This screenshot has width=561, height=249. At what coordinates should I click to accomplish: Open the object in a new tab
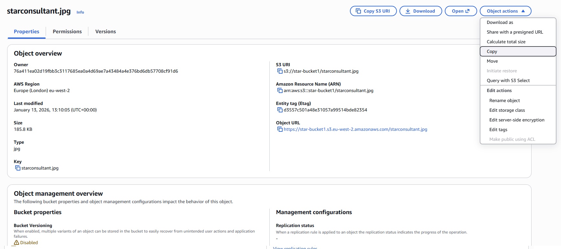click(460, 11)
